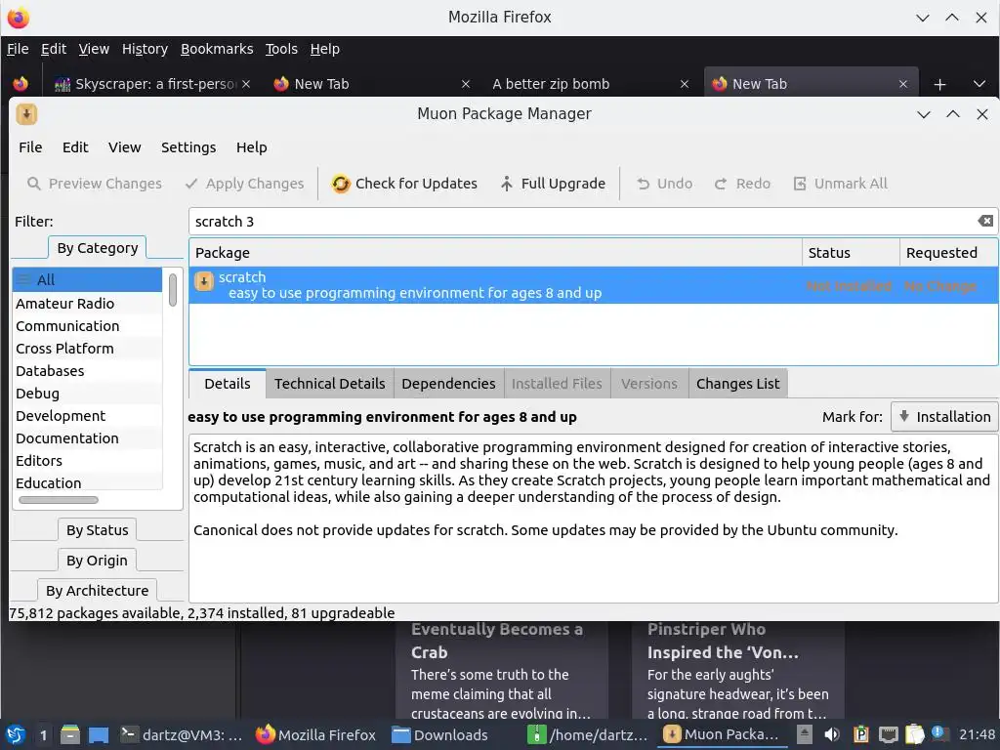
Task: Switch to the dartz@VM3 terminal taskbar entry
Action: [183, 734]
